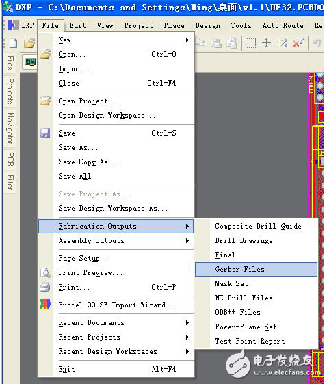Switch to the Navigator side tab

(x=10, y=128)
